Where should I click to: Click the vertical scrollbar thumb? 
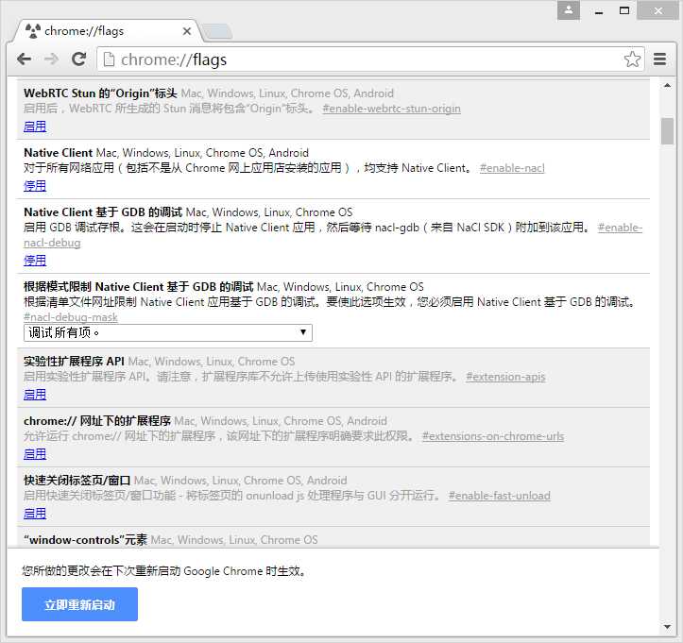667,131
